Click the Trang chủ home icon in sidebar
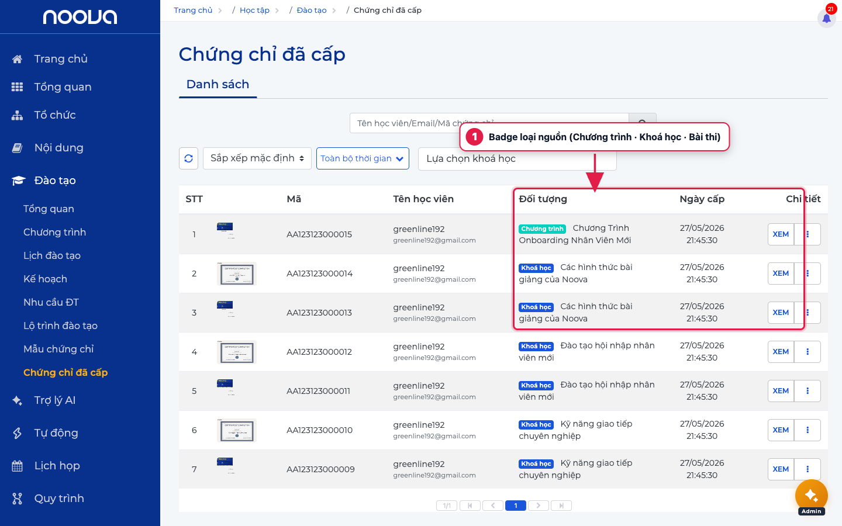This screenshot has width=842, height=526. (x=18, y=59)
